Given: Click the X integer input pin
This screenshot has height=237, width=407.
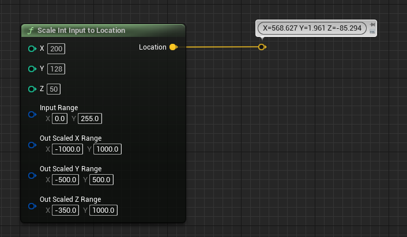Looking at the screenshot, I should (32, 49).
